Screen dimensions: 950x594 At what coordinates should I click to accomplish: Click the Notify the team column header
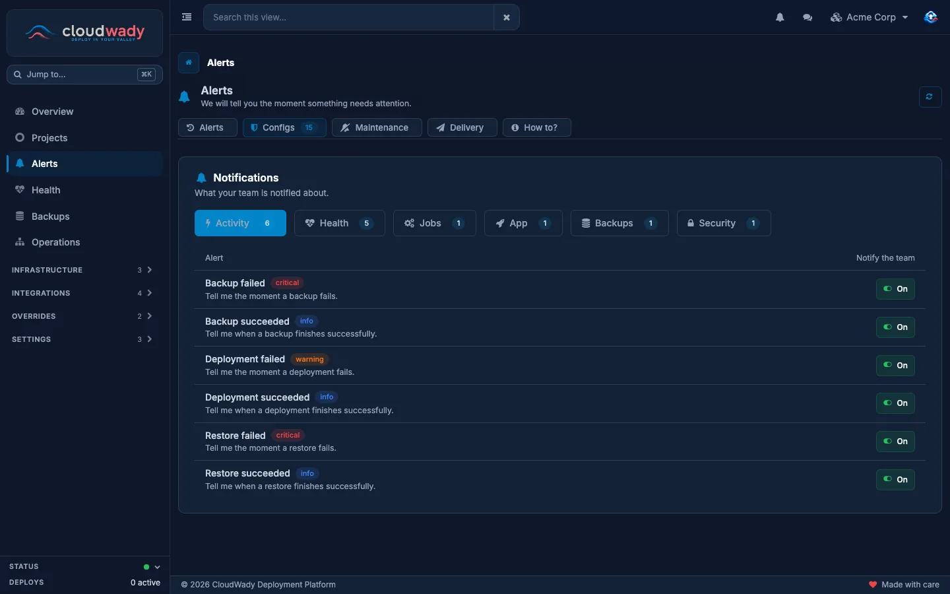(x=885, y=258)
